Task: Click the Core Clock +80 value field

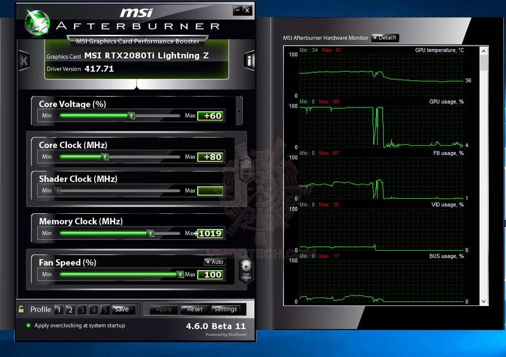Action: (210, 157)
